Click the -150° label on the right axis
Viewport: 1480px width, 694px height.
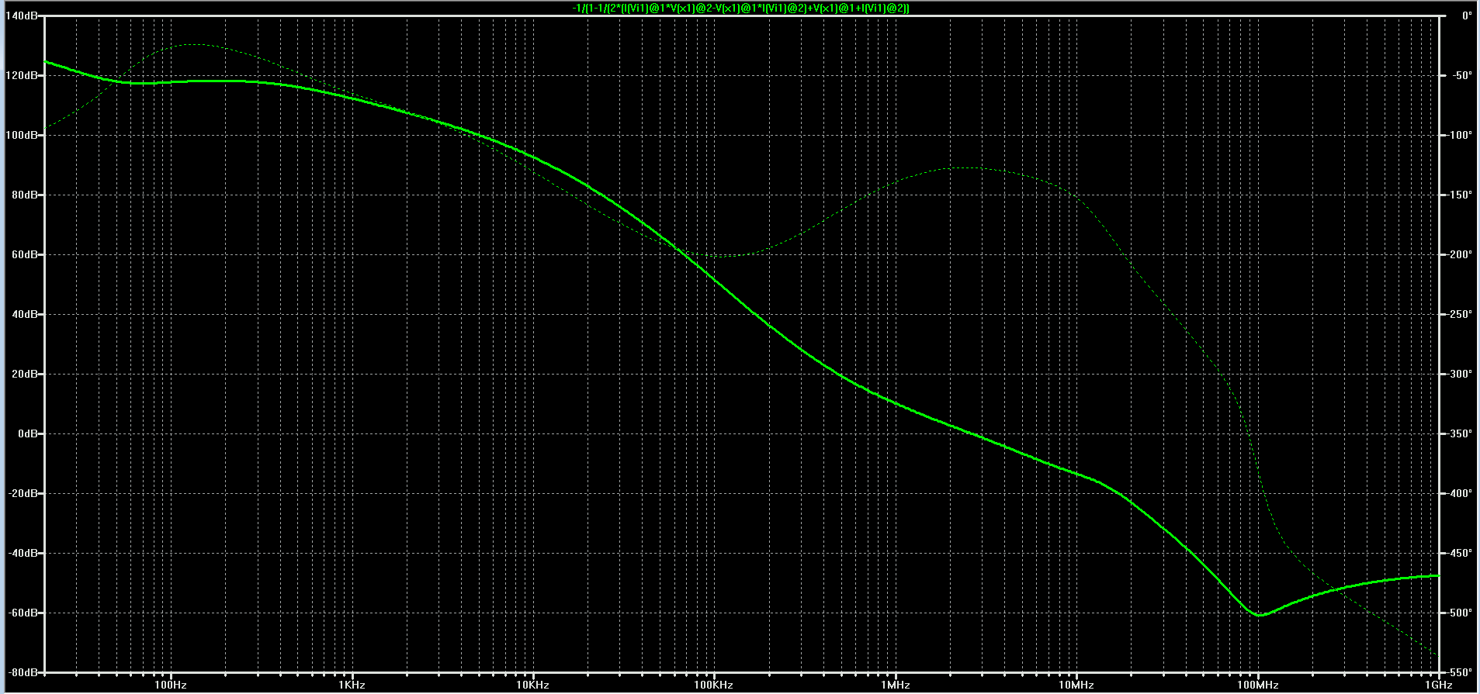pyautogui.click(x=1458, y=195)
